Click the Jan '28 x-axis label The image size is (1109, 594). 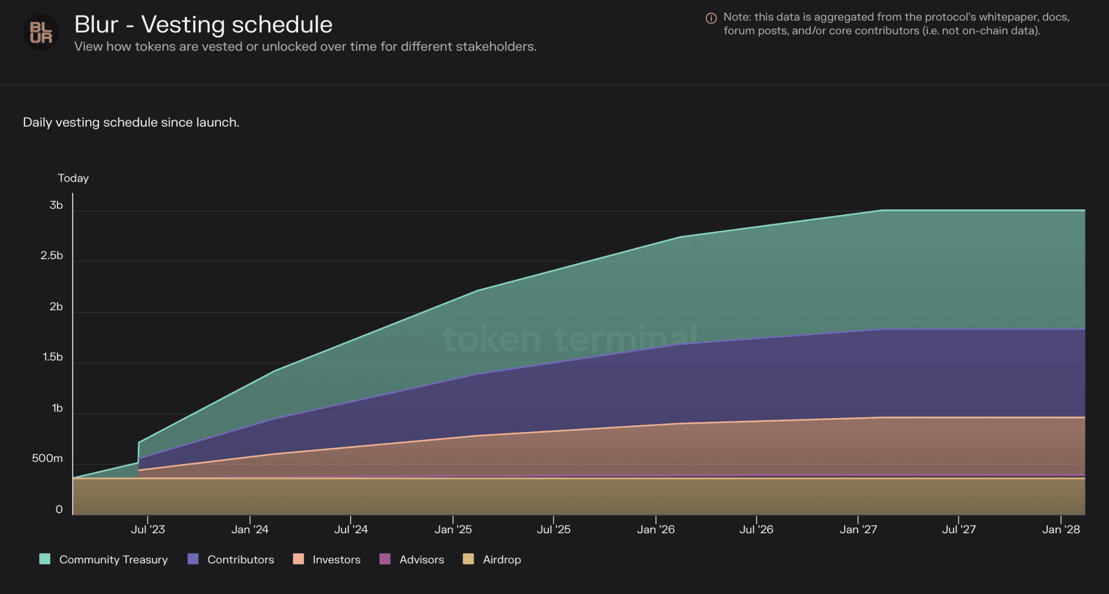pos(1061,529)
